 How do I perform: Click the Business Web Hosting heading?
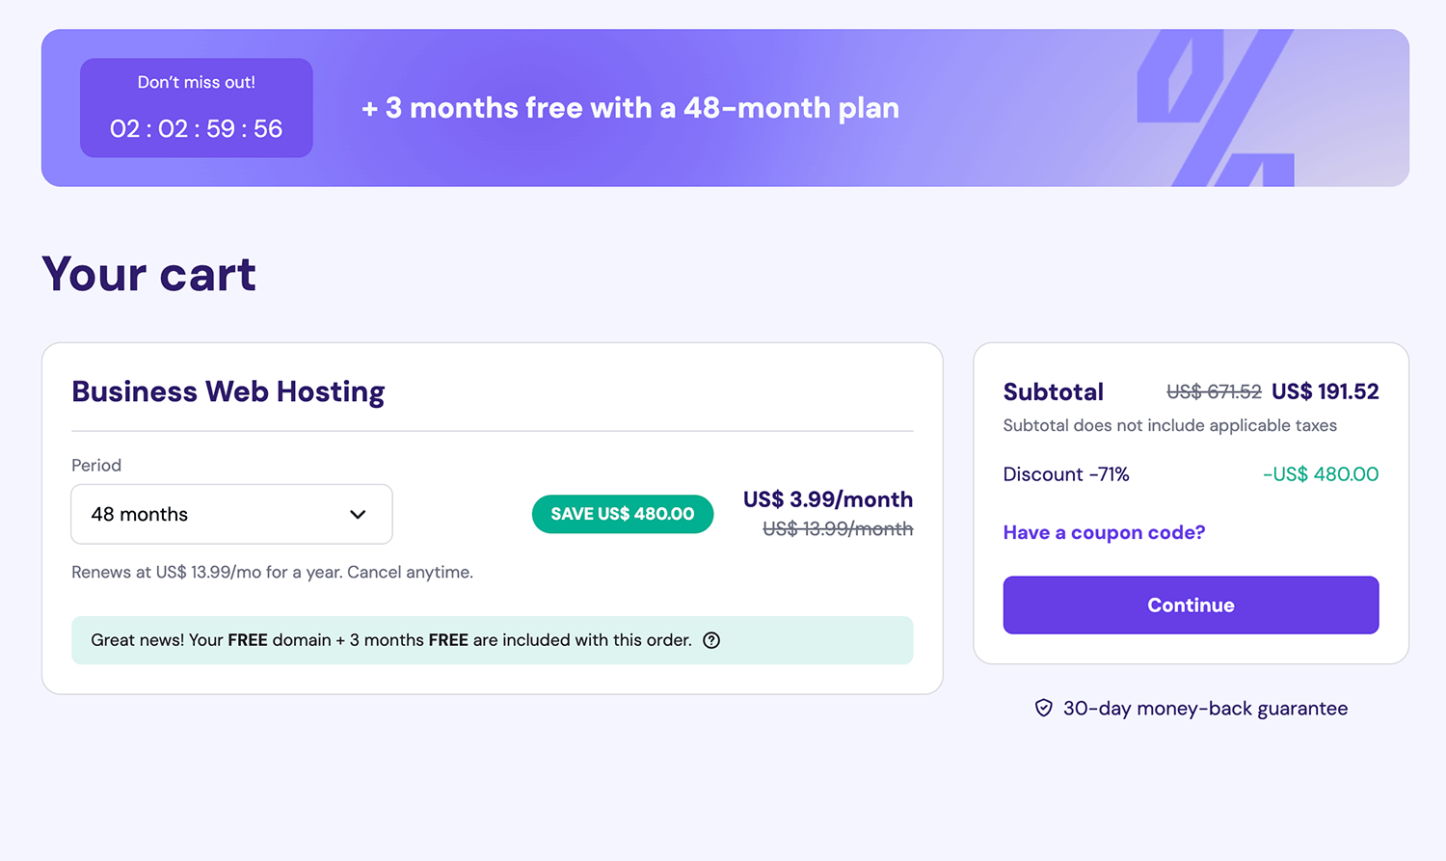[228, 391]
